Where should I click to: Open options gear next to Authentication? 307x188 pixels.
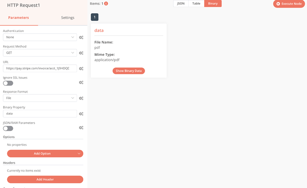81,37
